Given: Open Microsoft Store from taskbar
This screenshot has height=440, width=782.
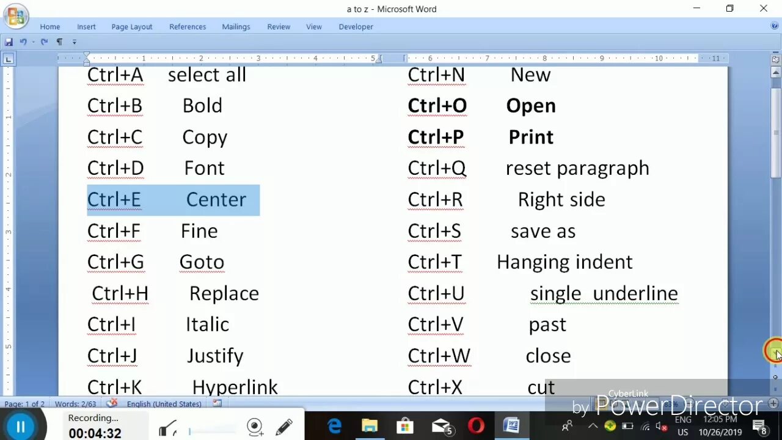Looking at the screenshot, I should coord(404,426).
